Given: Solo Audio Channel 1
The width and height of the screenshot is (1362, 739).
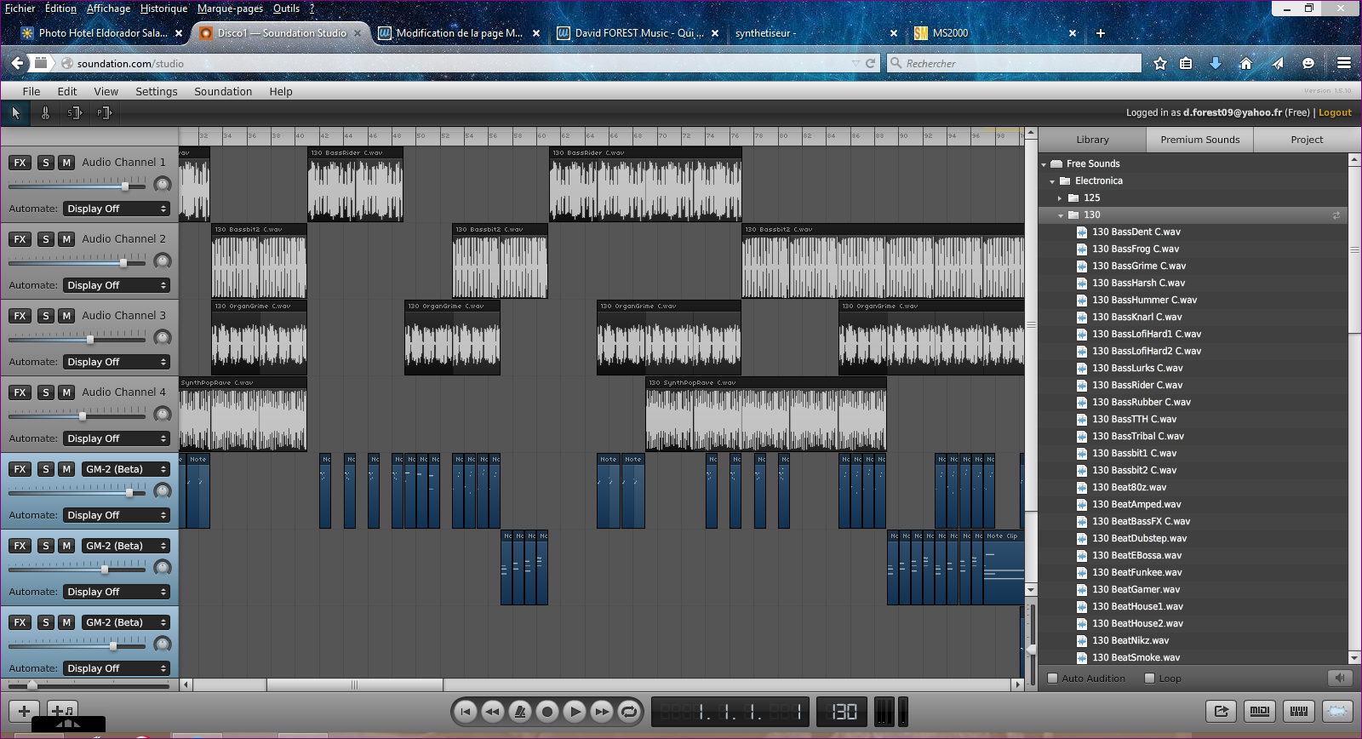Looking at the screenshot, I should coord(46,163).
